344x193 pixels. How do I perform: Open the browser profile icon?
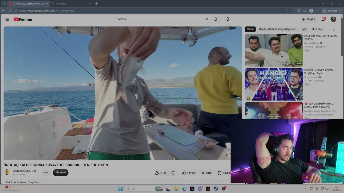(311, 11)
